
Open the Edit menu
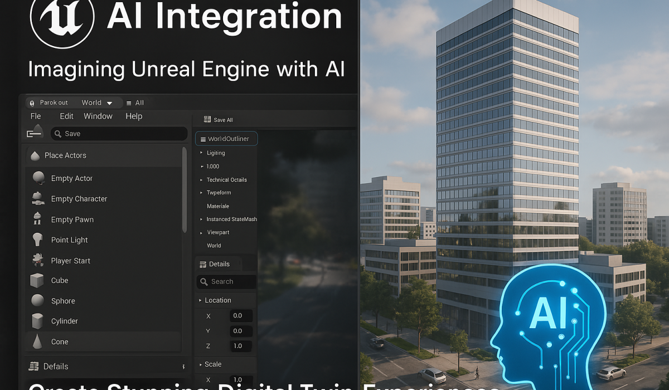(x=67, y=116)
